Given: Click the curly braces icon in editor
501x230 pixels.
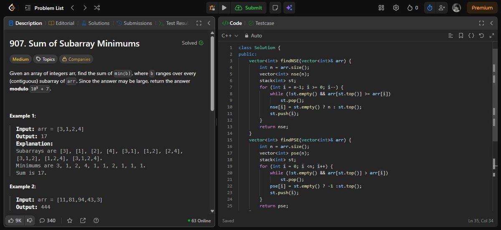Looking at the screenshot, I should pyautogui.click(x=471, y=36).
